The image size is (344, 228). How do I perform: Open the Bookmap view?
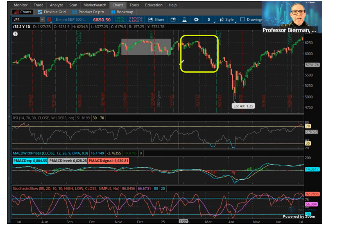click(122, 12)
